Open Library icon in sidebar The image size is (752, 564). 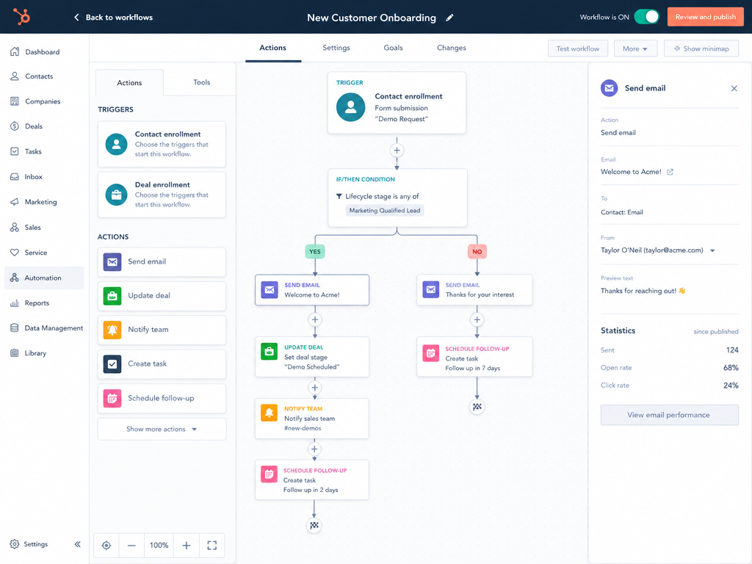point(15,353)
